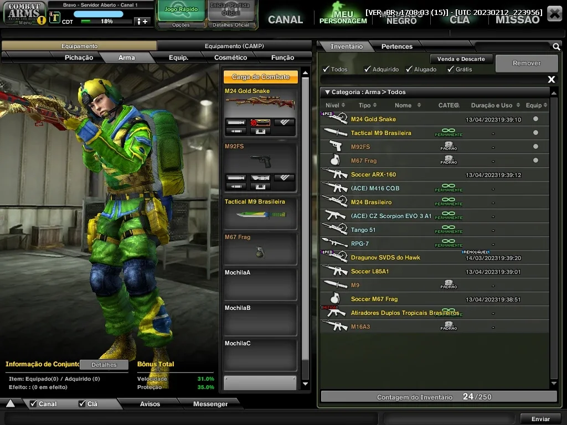Click the Dragunov SVDS do Hawk icon
Image resolution: width=567 pixels, height=425 pixels.
[x=335, y=257]
